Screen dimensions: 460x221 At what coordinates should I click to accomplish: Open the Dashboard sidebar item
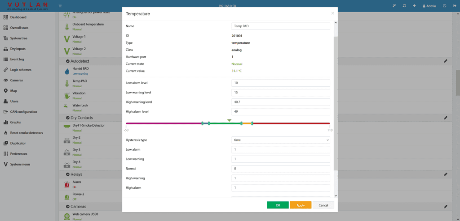coord(15,17)
